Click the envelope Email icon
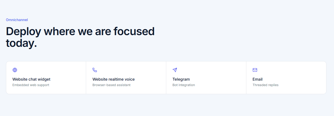 [x=255, y=70]
